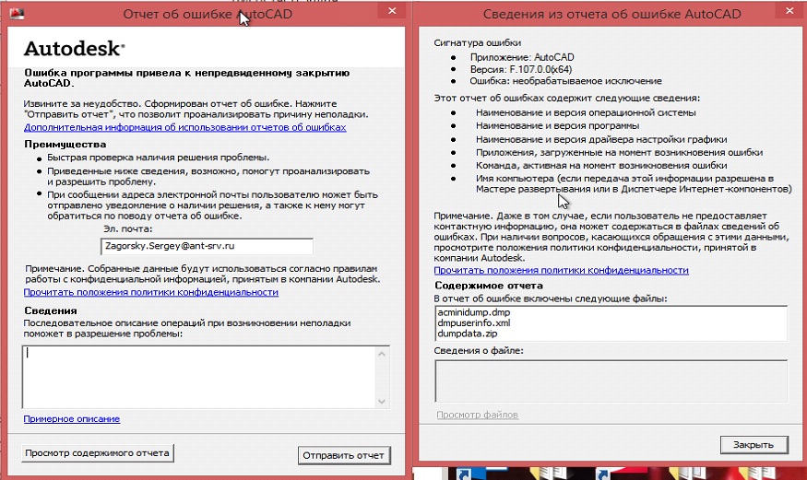807x480 pixels.
Task: Click the 'Эл. почта' email input field
Action: pyautogui.click(x=207, y=246)
